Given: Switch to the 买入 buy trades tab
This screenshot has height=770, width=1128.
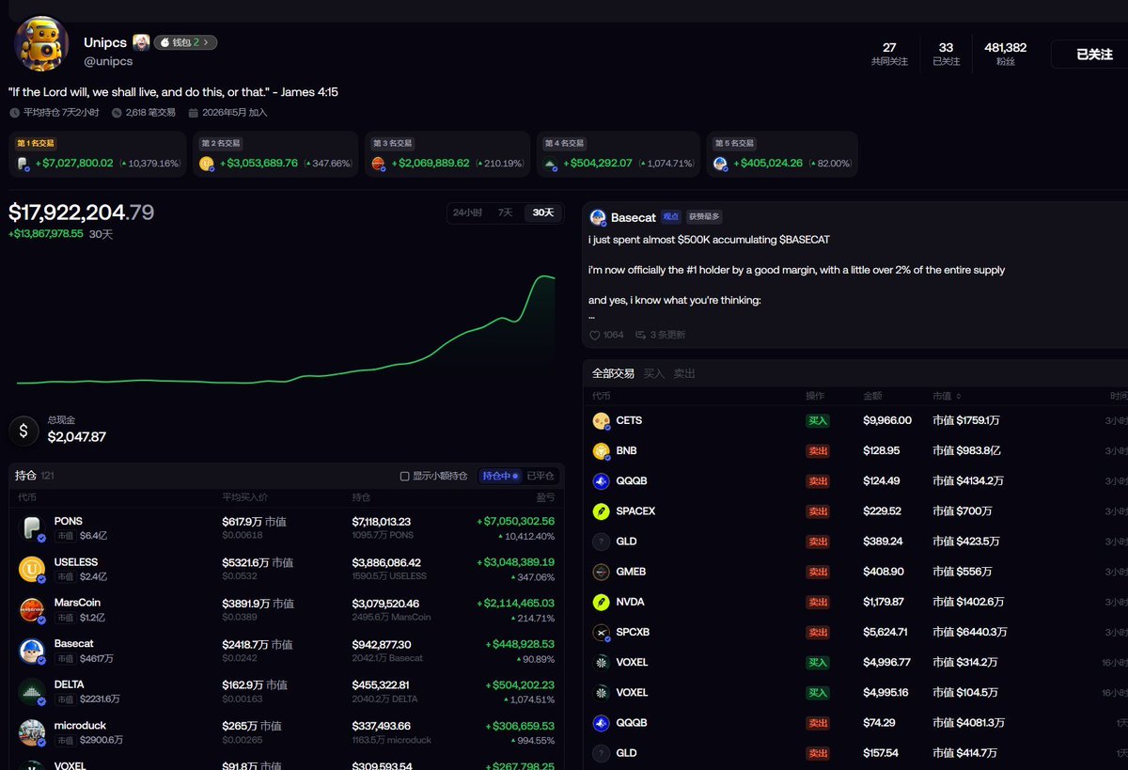Looking at the screenshot, I should tap(654, 373).
